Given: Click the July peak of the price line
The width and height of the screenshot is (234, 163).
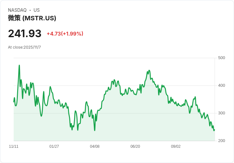Looking at the screenshot, I should point(149,71).
